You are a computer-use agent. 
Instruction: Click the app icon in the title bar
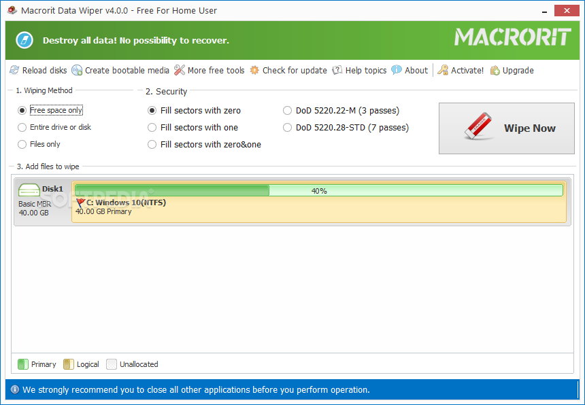[12, 10]
